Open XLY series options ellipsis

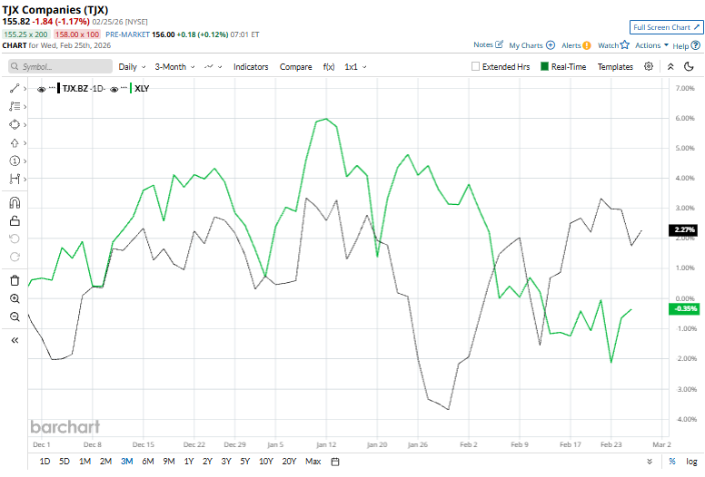[124, 87]
